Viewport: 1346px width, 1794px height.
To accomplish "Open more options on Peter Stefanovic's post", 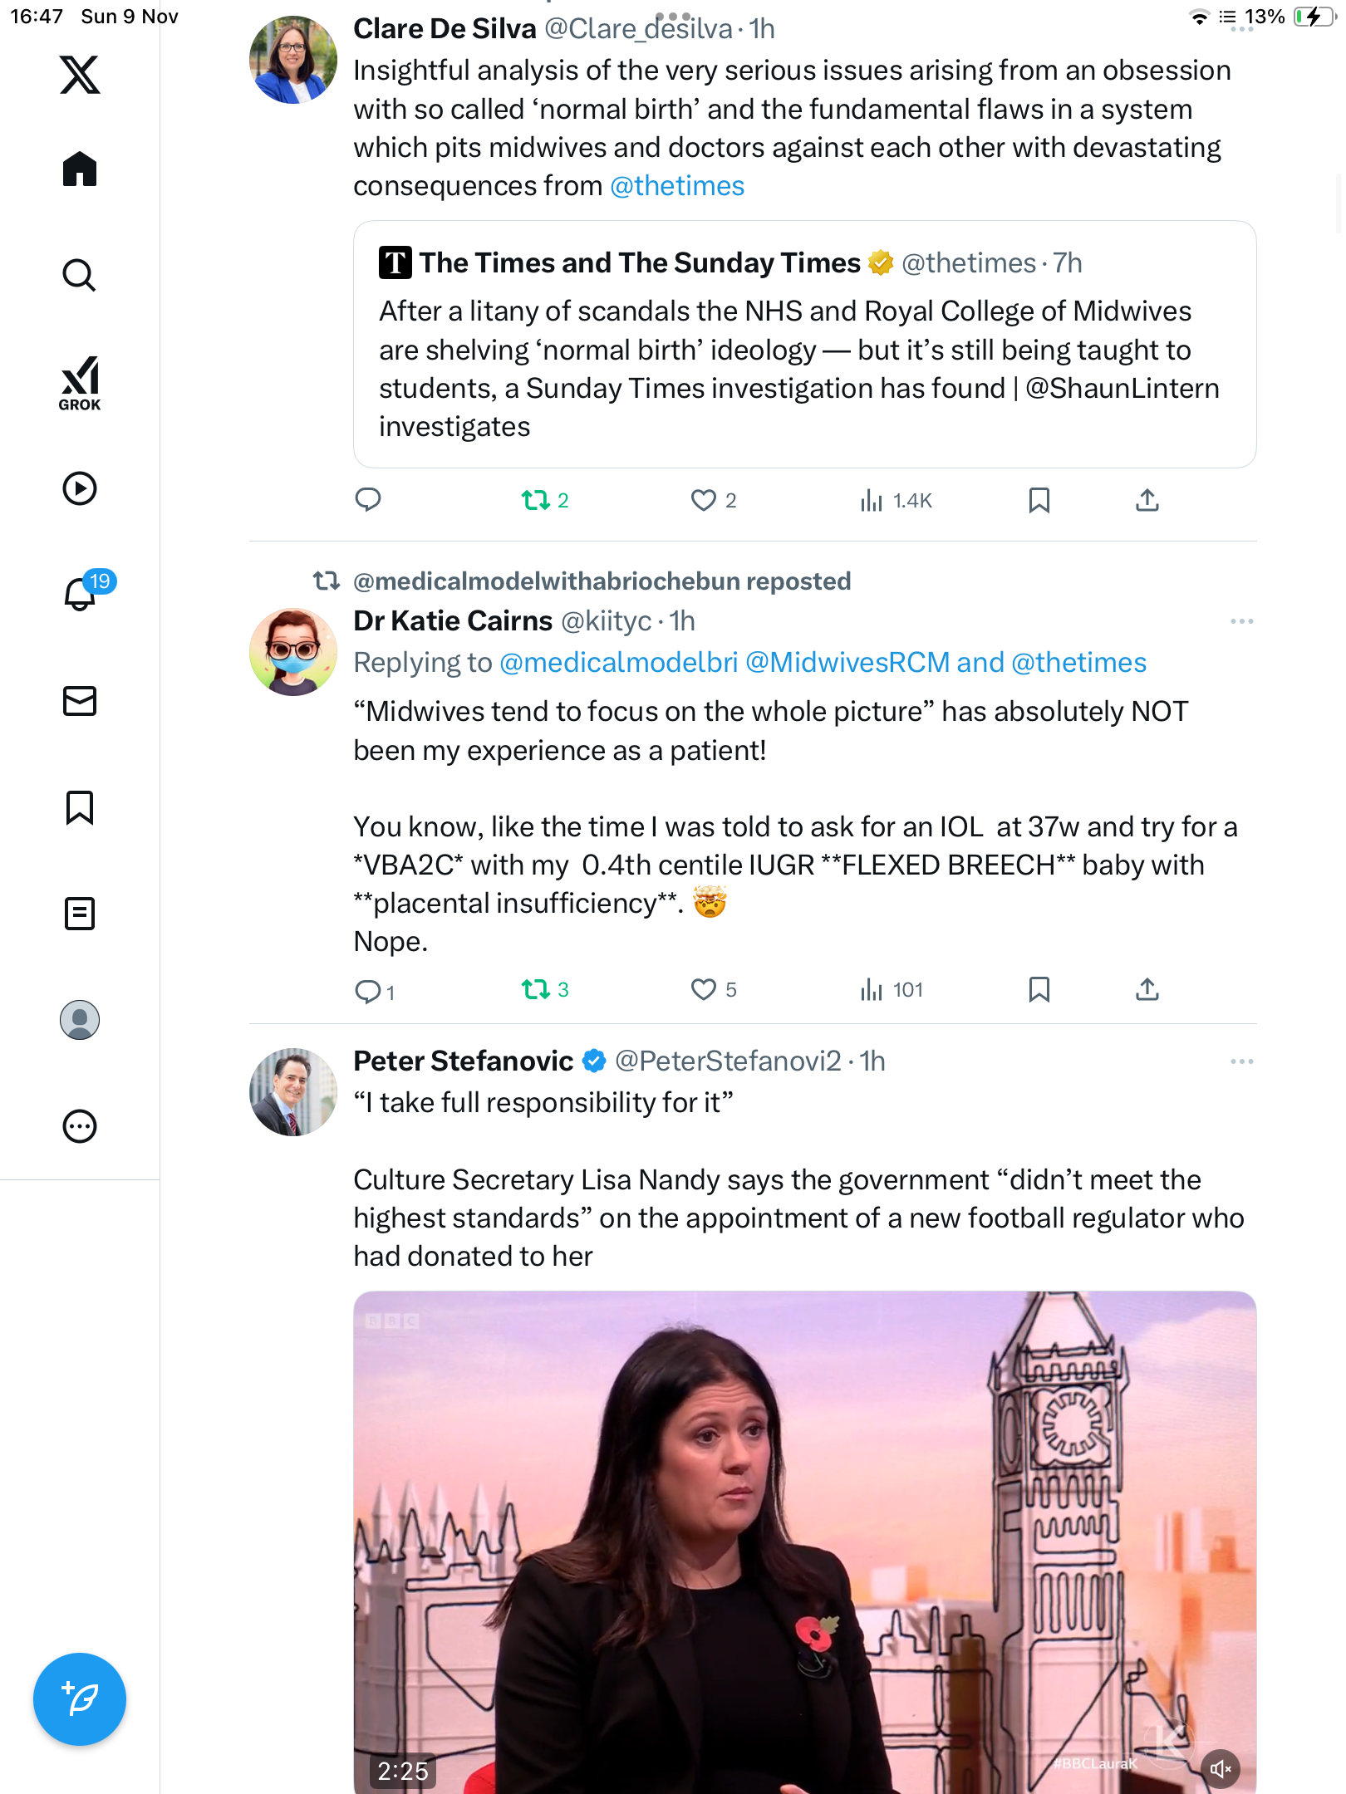I will 1241,1061.
